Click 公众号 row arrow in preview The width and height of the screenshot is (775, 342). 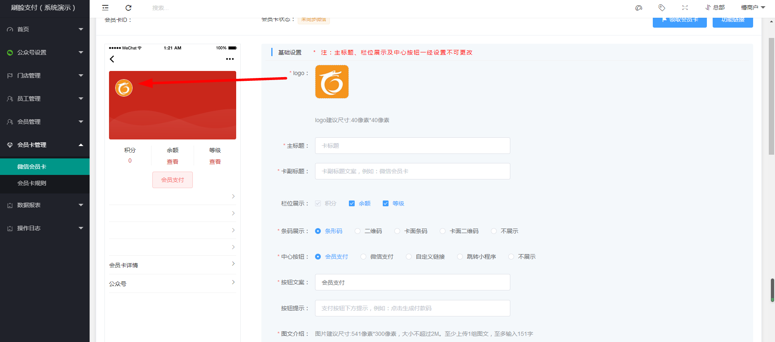pyautogui.click(x=233, y=282)
